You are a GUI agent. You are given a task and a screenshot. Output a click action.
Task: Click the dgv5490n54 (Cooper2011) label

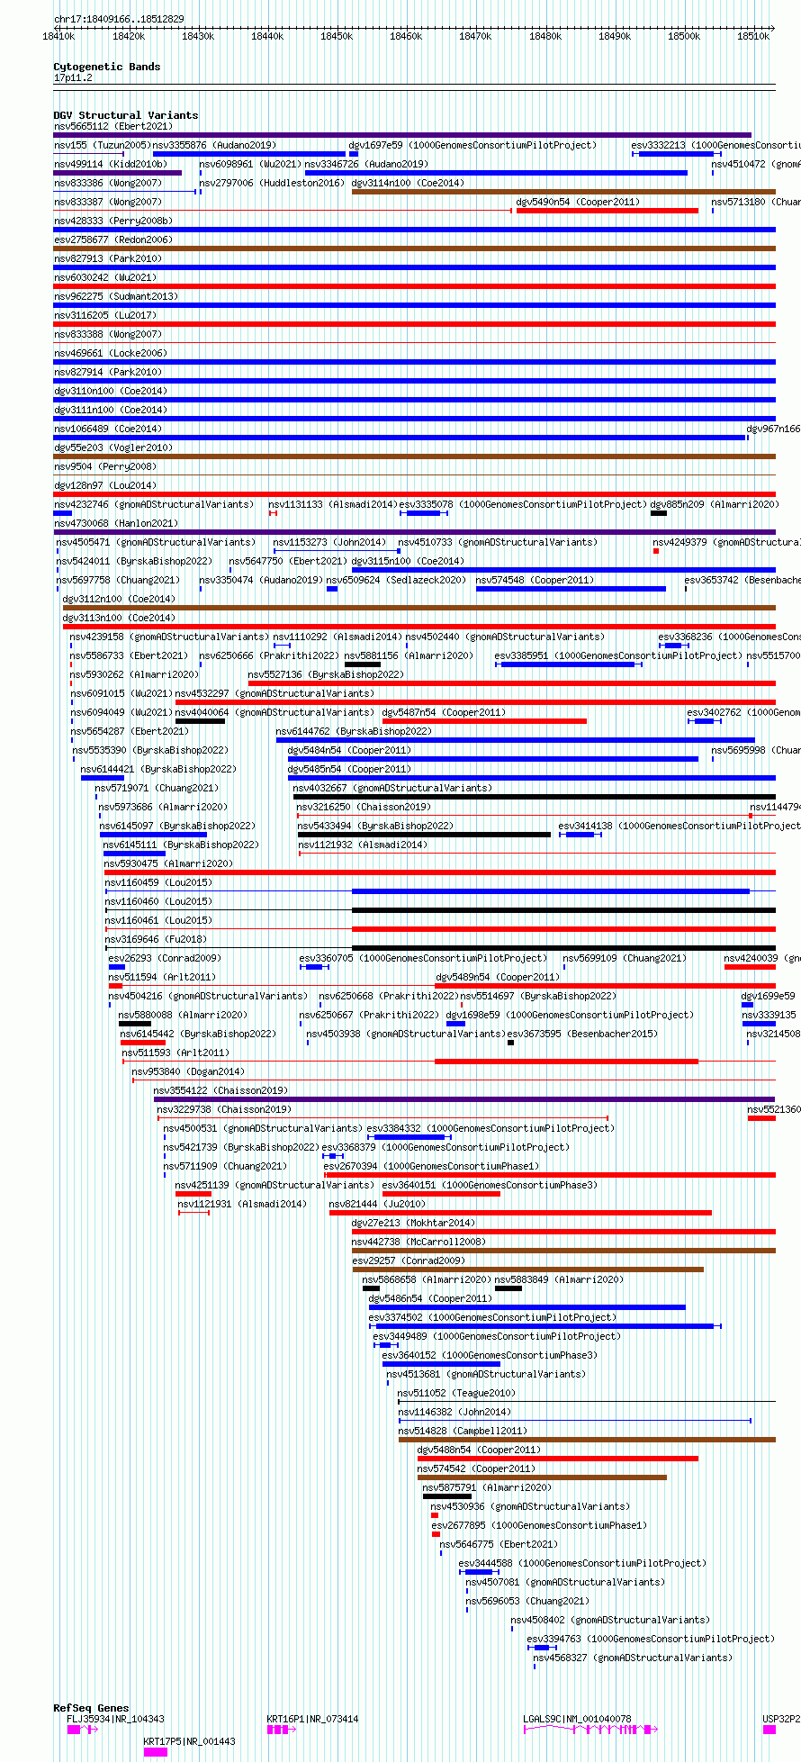[x=578, y=202]
